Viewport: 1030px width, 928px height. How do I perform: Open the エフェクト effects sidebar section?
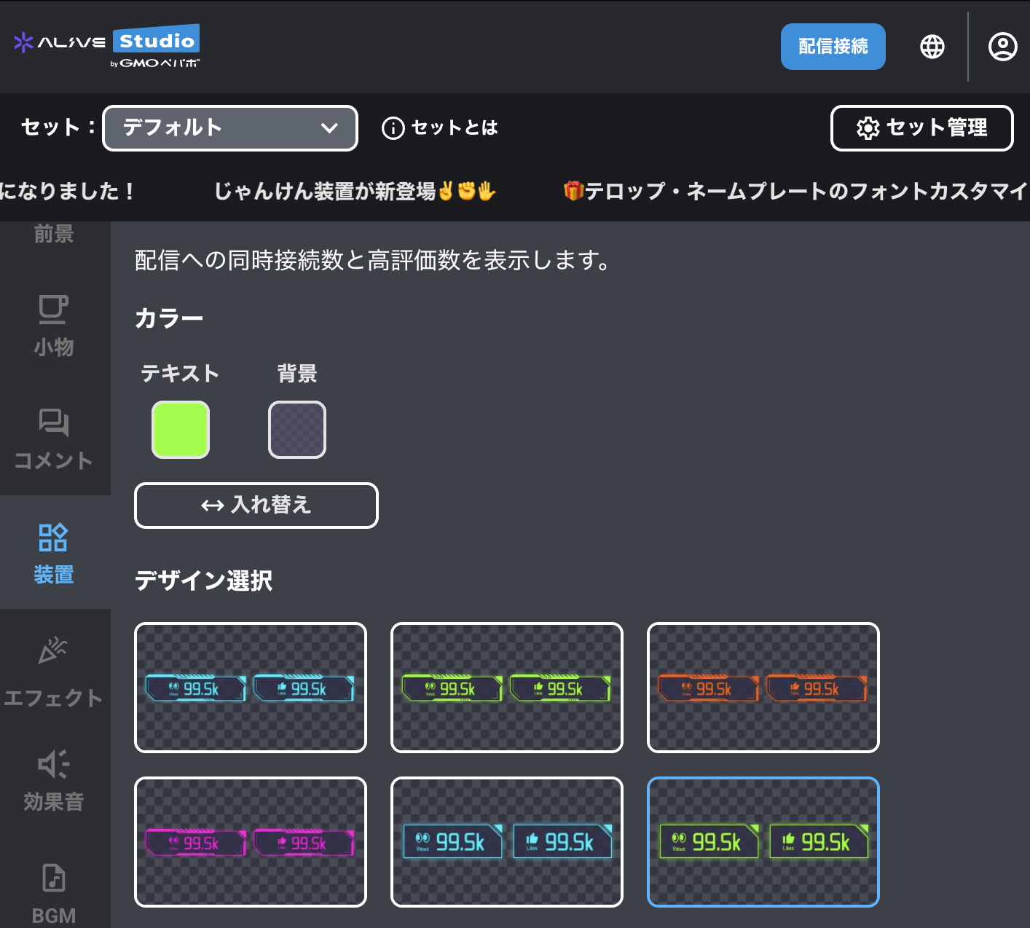click(53, 672)
